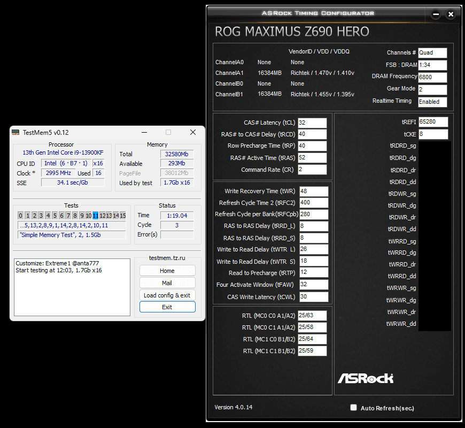
Task: Click the CPU ID value Intel (6 · B7 · 1)
Action: [x=66, y=163]
